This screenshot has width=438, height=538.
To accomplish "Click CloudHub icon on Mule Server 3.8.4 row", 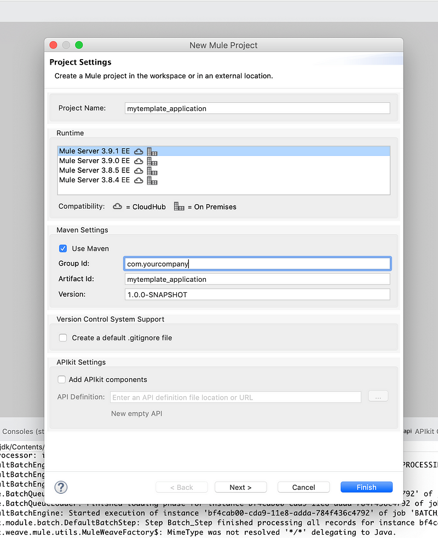I will [x=139, y=180].
